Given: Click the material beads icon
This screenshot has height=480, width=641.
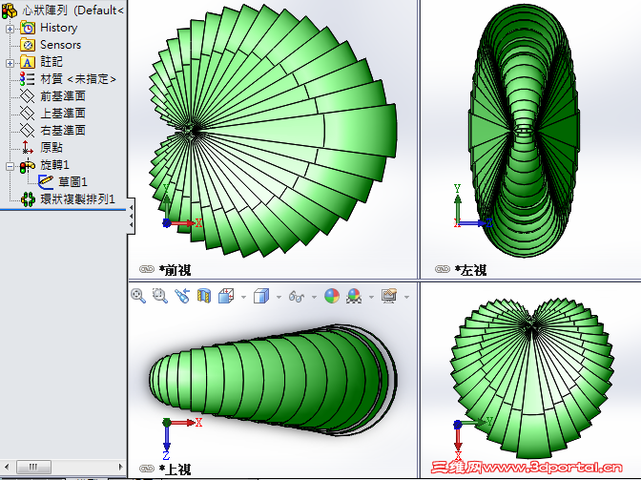Looking at the screenshot, I should pos(28,79).
